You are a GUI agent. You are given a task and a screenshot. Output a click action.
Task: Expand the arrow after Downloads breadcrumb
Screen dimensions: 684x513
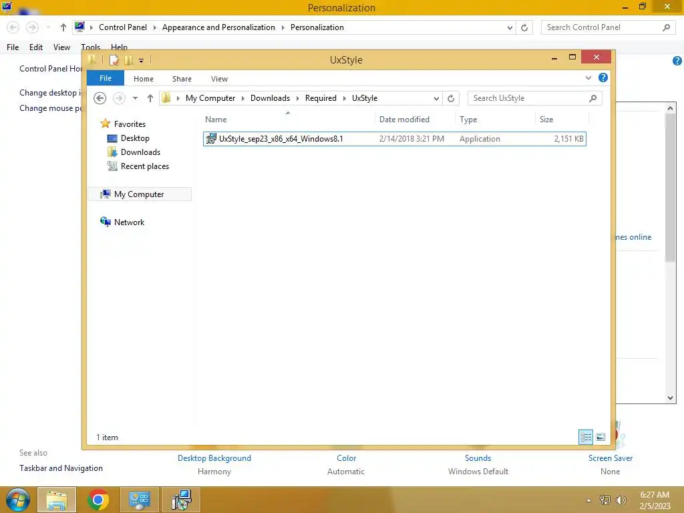pyautogui.click(x=298, y=99)
